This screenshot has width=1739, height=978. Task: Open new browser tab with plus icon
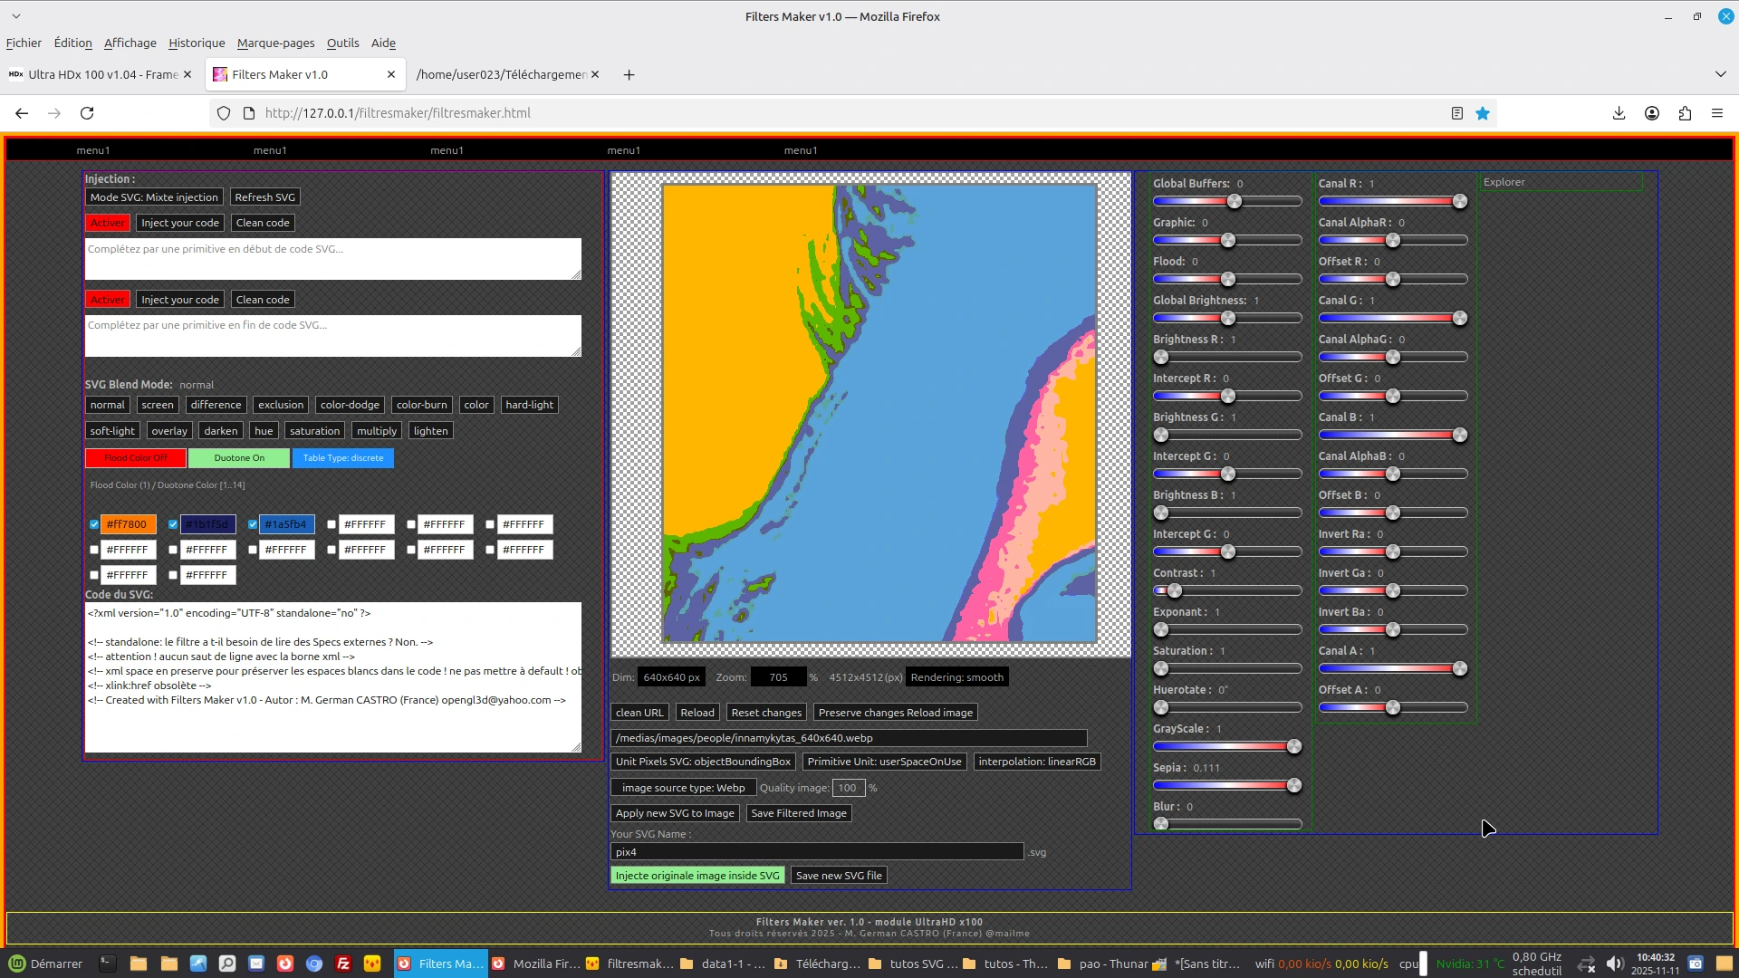point(629,75)
